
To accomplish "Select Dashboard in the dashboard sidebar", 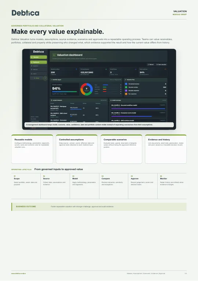I will point(38,62).
